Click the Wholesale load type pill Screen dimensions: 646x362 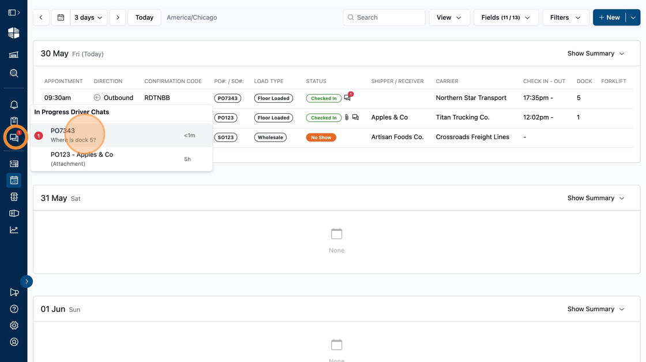(271, 137)
